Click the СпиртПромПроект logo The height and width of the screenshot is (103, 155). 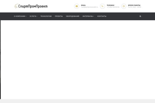31,6
